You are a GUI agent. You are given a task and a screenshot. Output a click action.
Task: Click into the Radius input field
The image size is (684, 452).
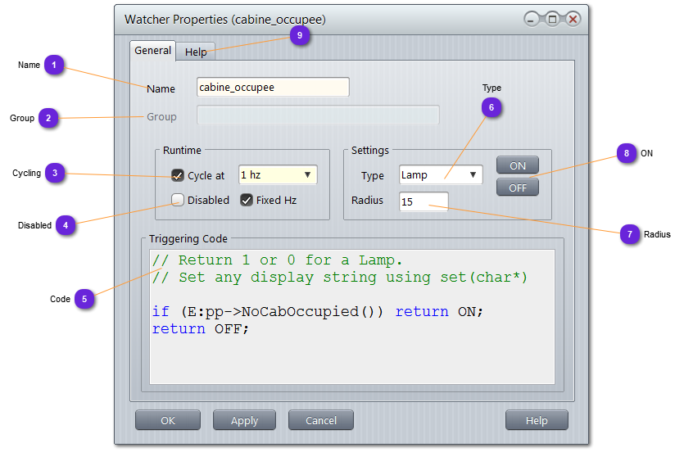tap(424, 201)
